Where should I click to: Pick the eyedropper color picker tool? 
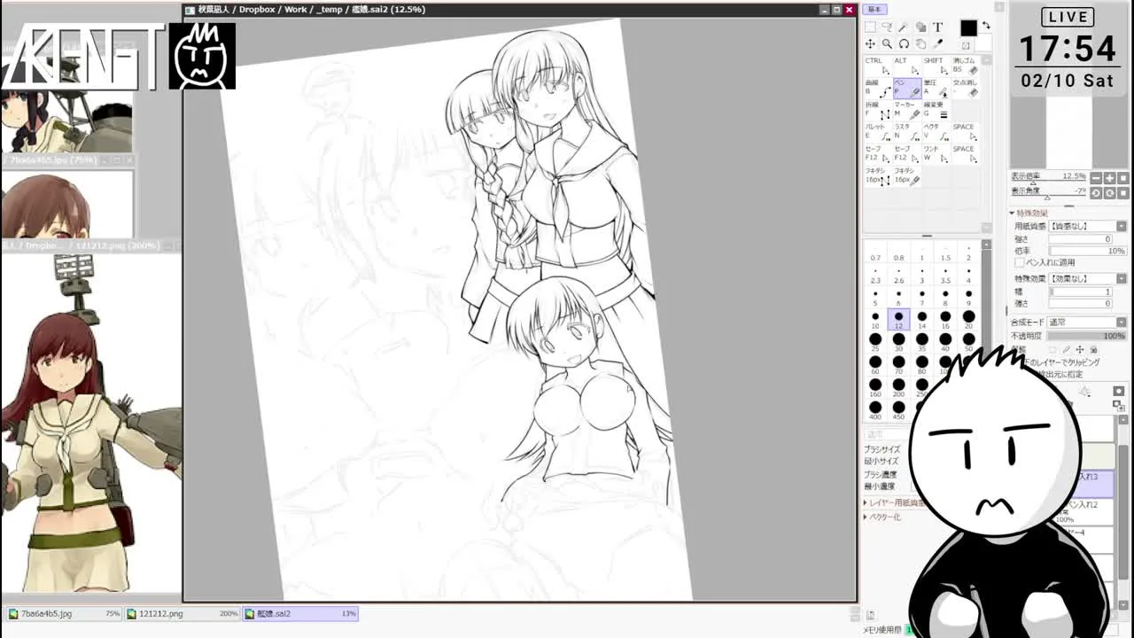pyautogui.click(x=938, y=44)
